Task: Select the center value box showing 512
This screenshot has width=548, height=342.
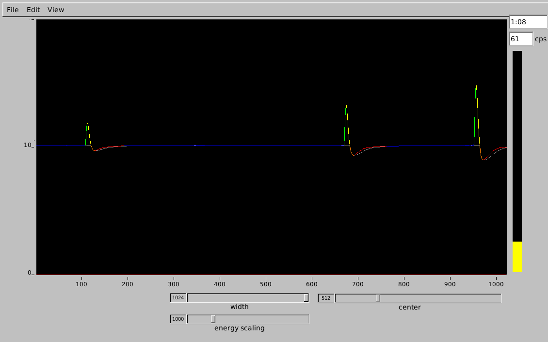Action: tap(326, 298)
